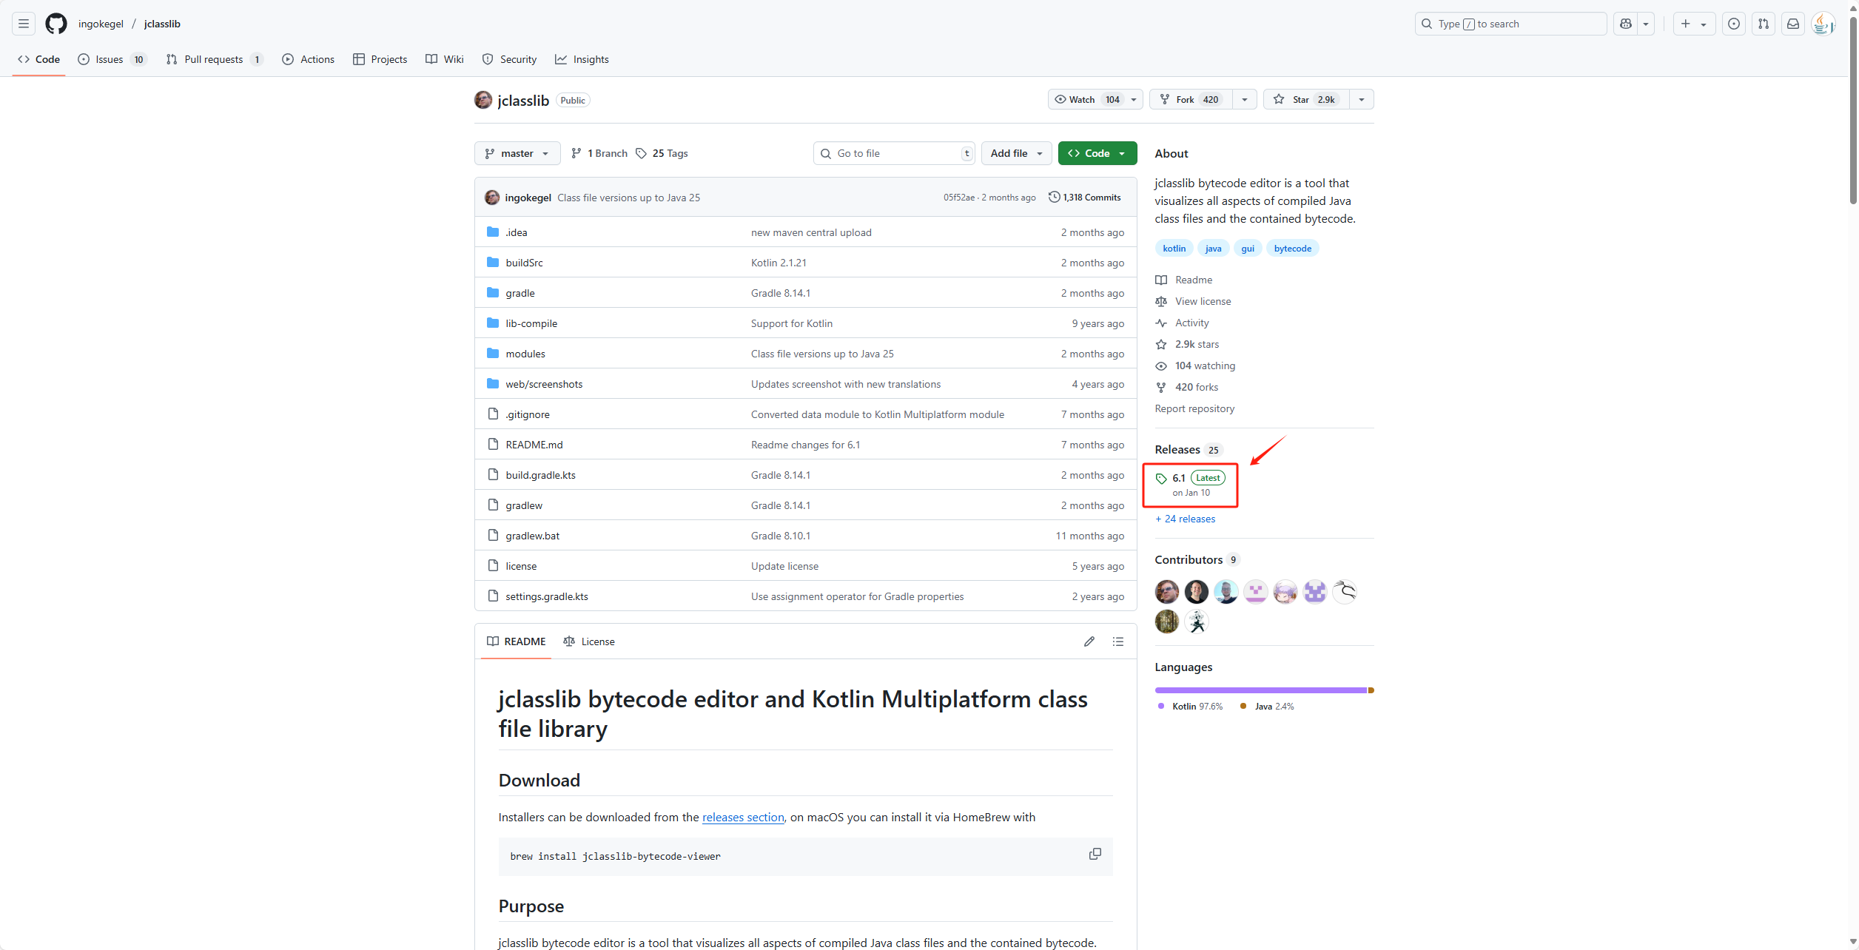
Task: Switch to the Wiki tab
Action: (x=445, y=59)
